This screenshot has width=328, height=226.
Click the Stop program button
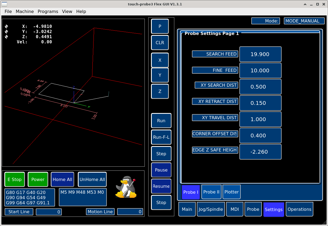coord(161,202)
